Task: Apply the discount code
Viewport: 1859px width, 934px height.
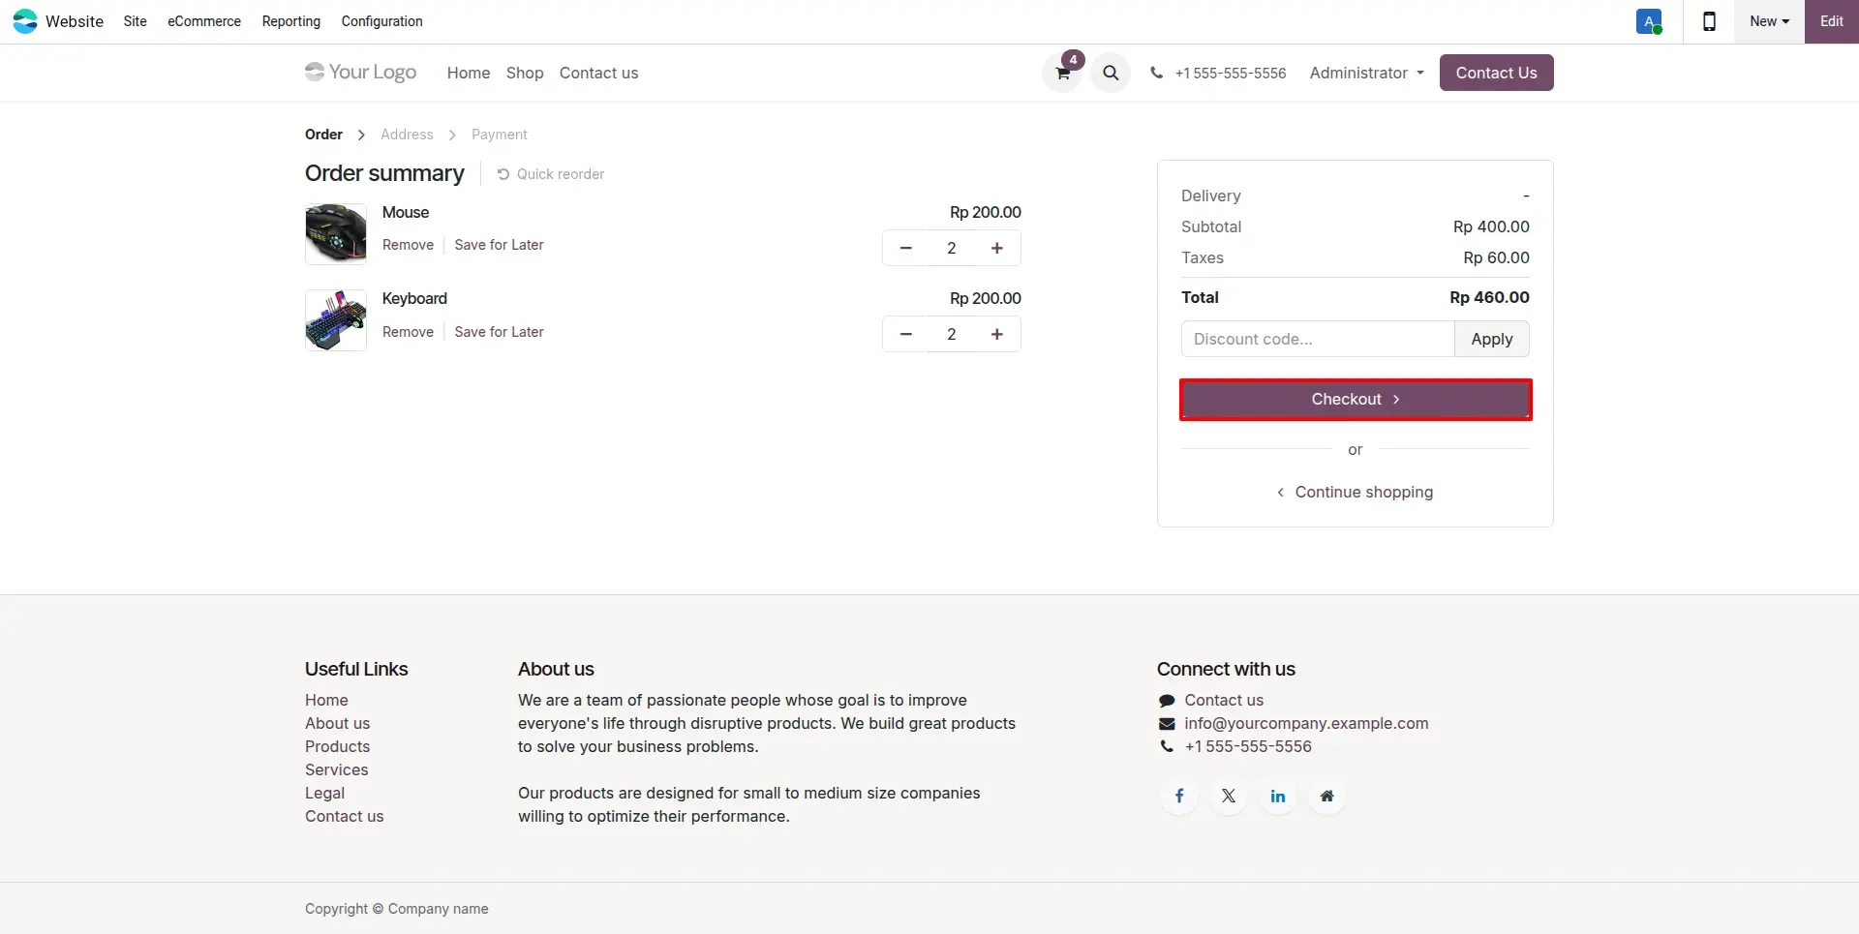Action: 1491,339
